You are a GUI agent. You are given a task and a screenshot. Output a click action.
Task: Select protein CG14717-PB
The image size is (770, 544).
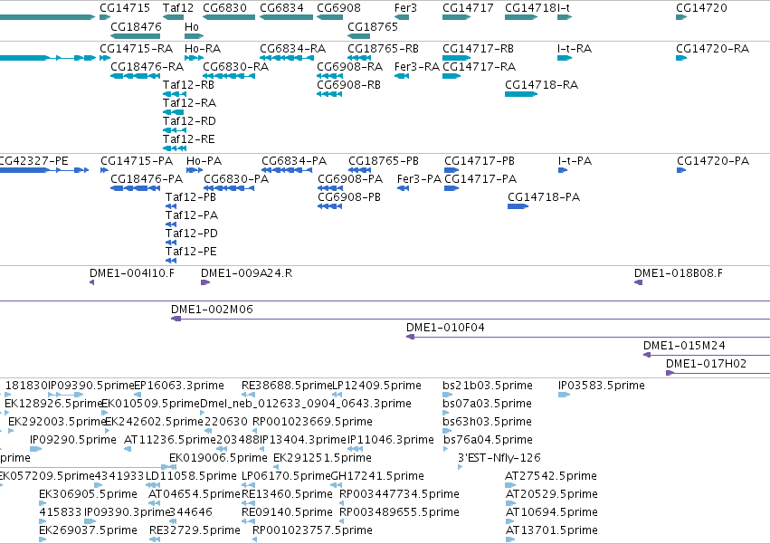click(480, 161)
